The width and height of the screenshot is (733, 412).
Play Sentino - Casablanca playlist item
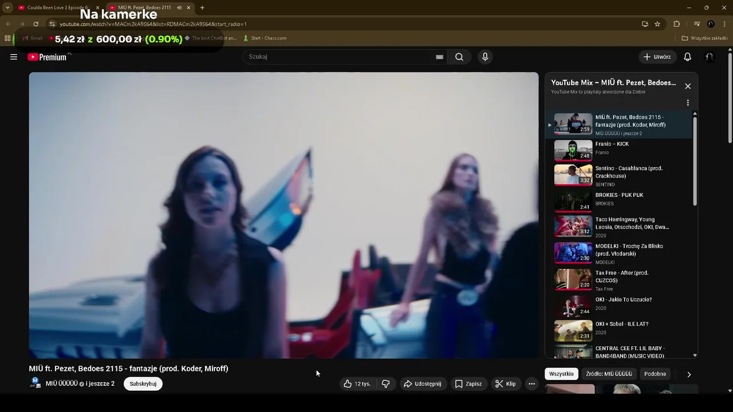tap(619, 175)
